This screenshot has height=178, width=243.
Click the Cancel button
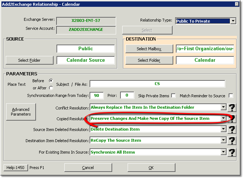click(88, 168)
